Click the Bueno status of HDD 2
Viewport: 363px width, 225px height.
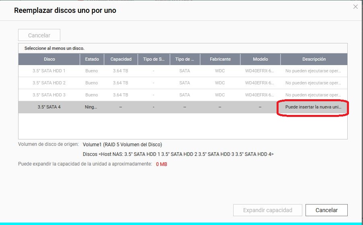pyautogui.click(x=92, y=83)
